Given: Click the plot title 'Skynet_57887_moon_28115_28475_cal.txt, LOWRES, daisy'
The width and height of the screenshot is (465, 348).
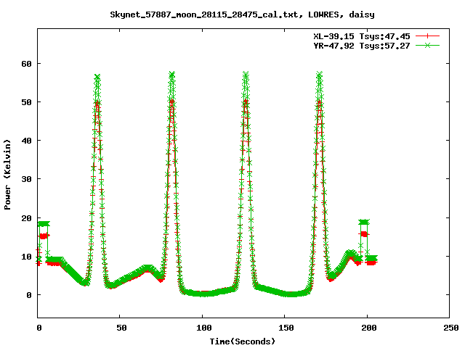Looking at the screenshot, I should pos(242,14).
